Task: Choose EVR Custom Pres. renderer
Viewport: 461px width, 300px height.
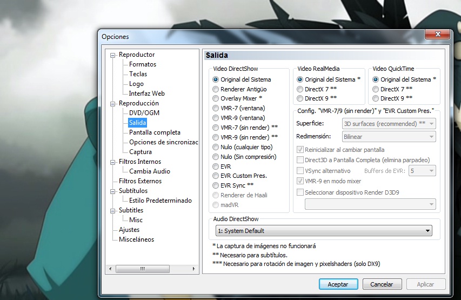Action: 216,176
